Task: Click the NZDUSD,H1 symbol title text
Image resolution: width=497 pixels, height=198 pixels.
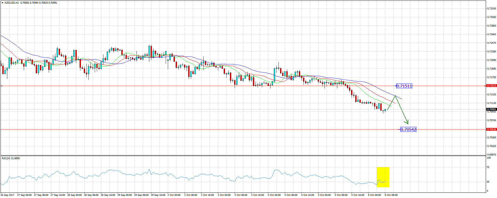Action: tap(12, 3)
